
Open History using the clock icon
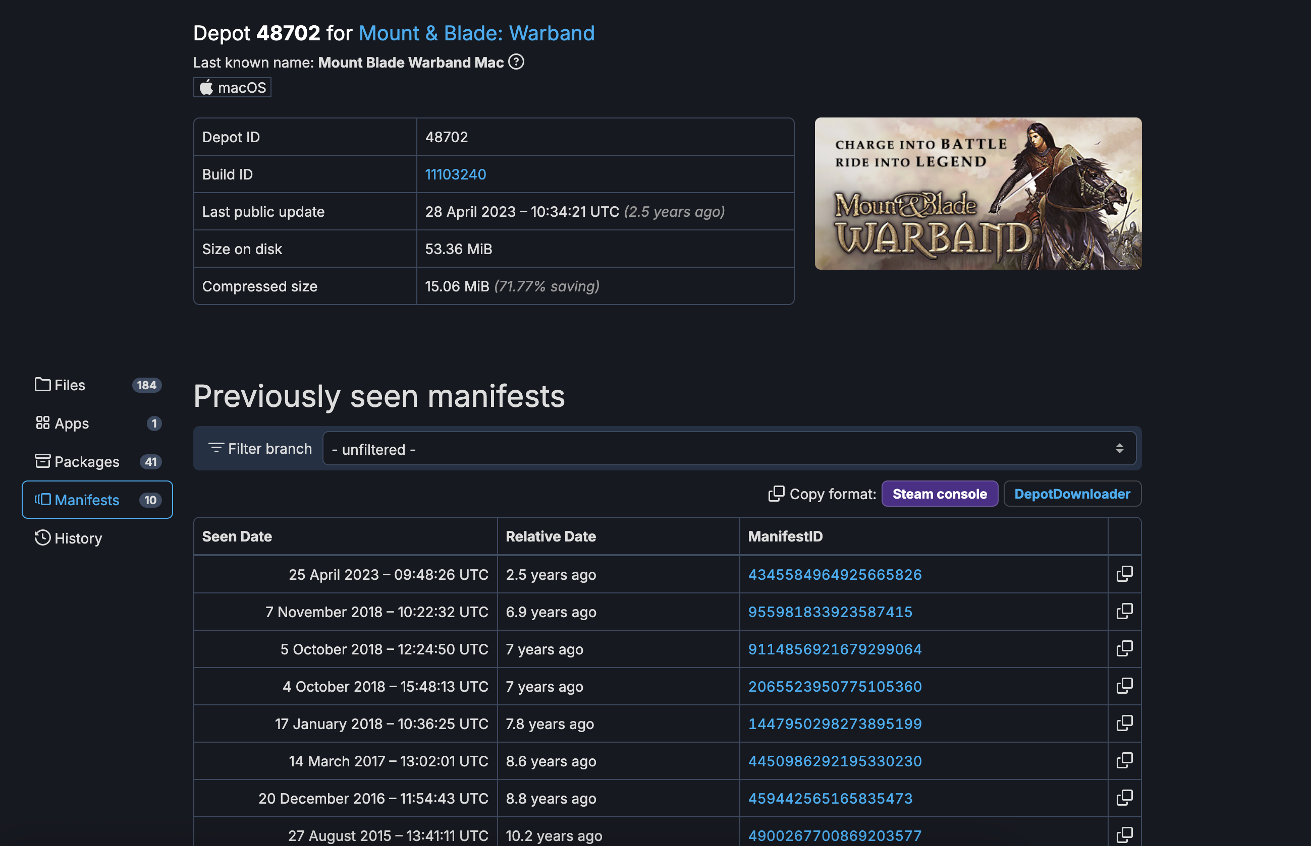42,538
